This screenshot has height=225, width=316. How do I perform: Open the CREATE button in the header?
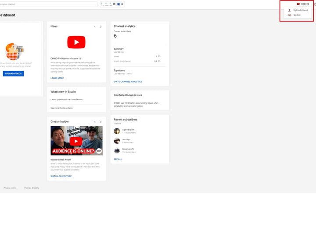pyautogui.click(x=303, y=4)
